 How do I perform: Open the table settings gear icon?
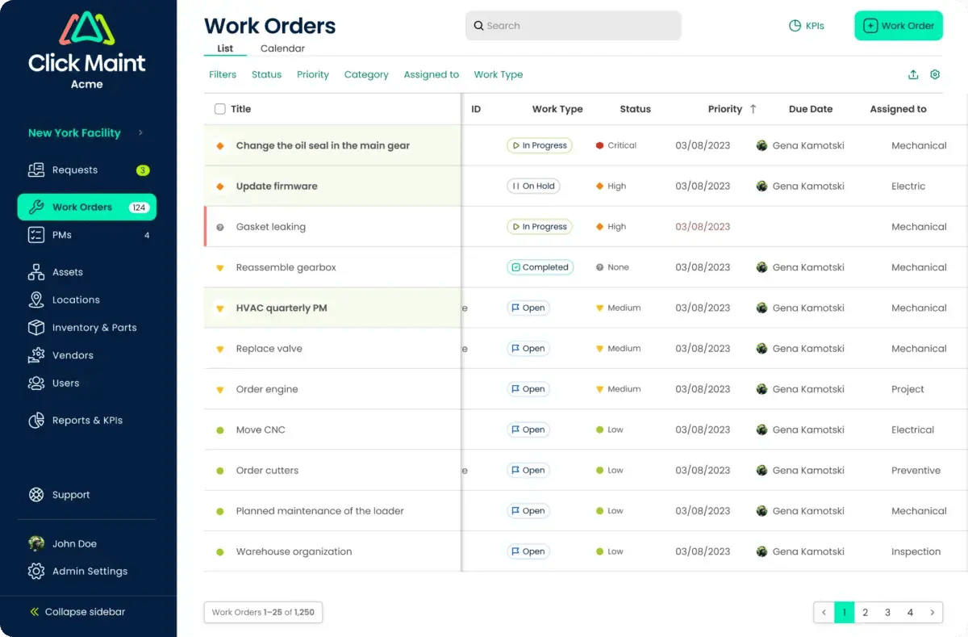tap(935, 74)
